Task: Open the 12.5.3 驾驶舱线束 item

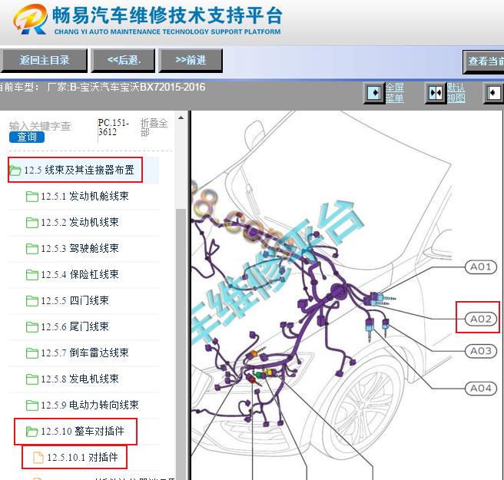Action: [x=79, y=248]
